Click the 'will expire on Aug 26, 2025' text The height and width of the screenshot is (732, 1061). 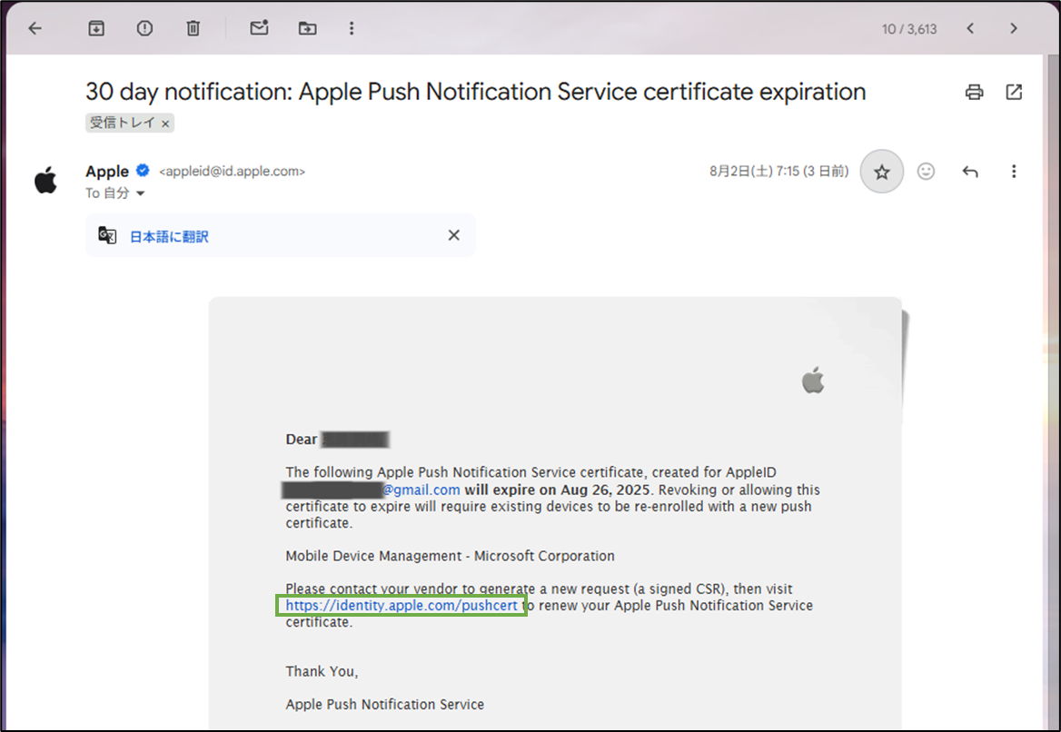pyautogui.click(x=557, y=490)
